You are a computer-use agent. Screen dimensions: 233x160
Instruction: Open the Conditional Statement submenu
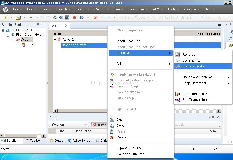(x=203, y=77)
